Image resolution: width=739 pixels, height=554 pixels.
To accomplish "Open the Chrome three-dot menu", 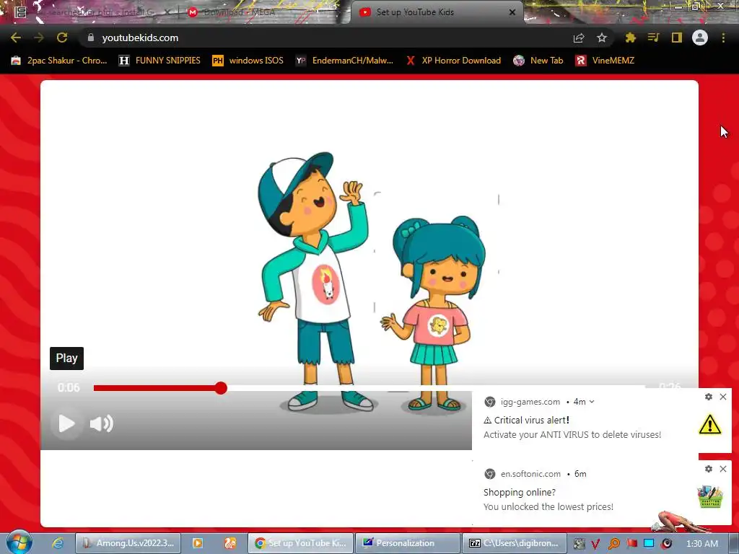I will click(x=723, y=38).
